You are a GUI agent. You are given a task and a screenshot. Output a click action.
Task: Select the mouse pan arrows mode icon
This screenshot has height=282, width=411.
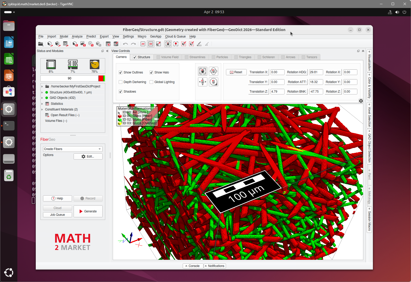tap(203, 82)
